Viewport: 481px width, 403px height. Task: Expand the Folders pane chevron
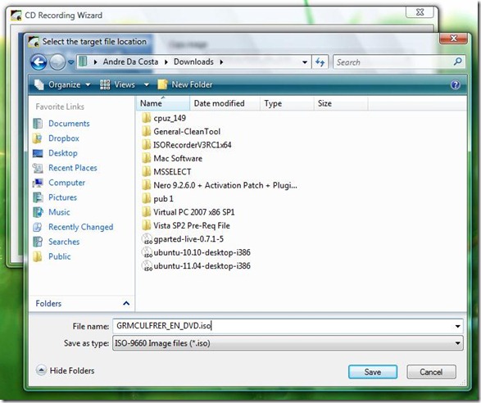(126, 303)
